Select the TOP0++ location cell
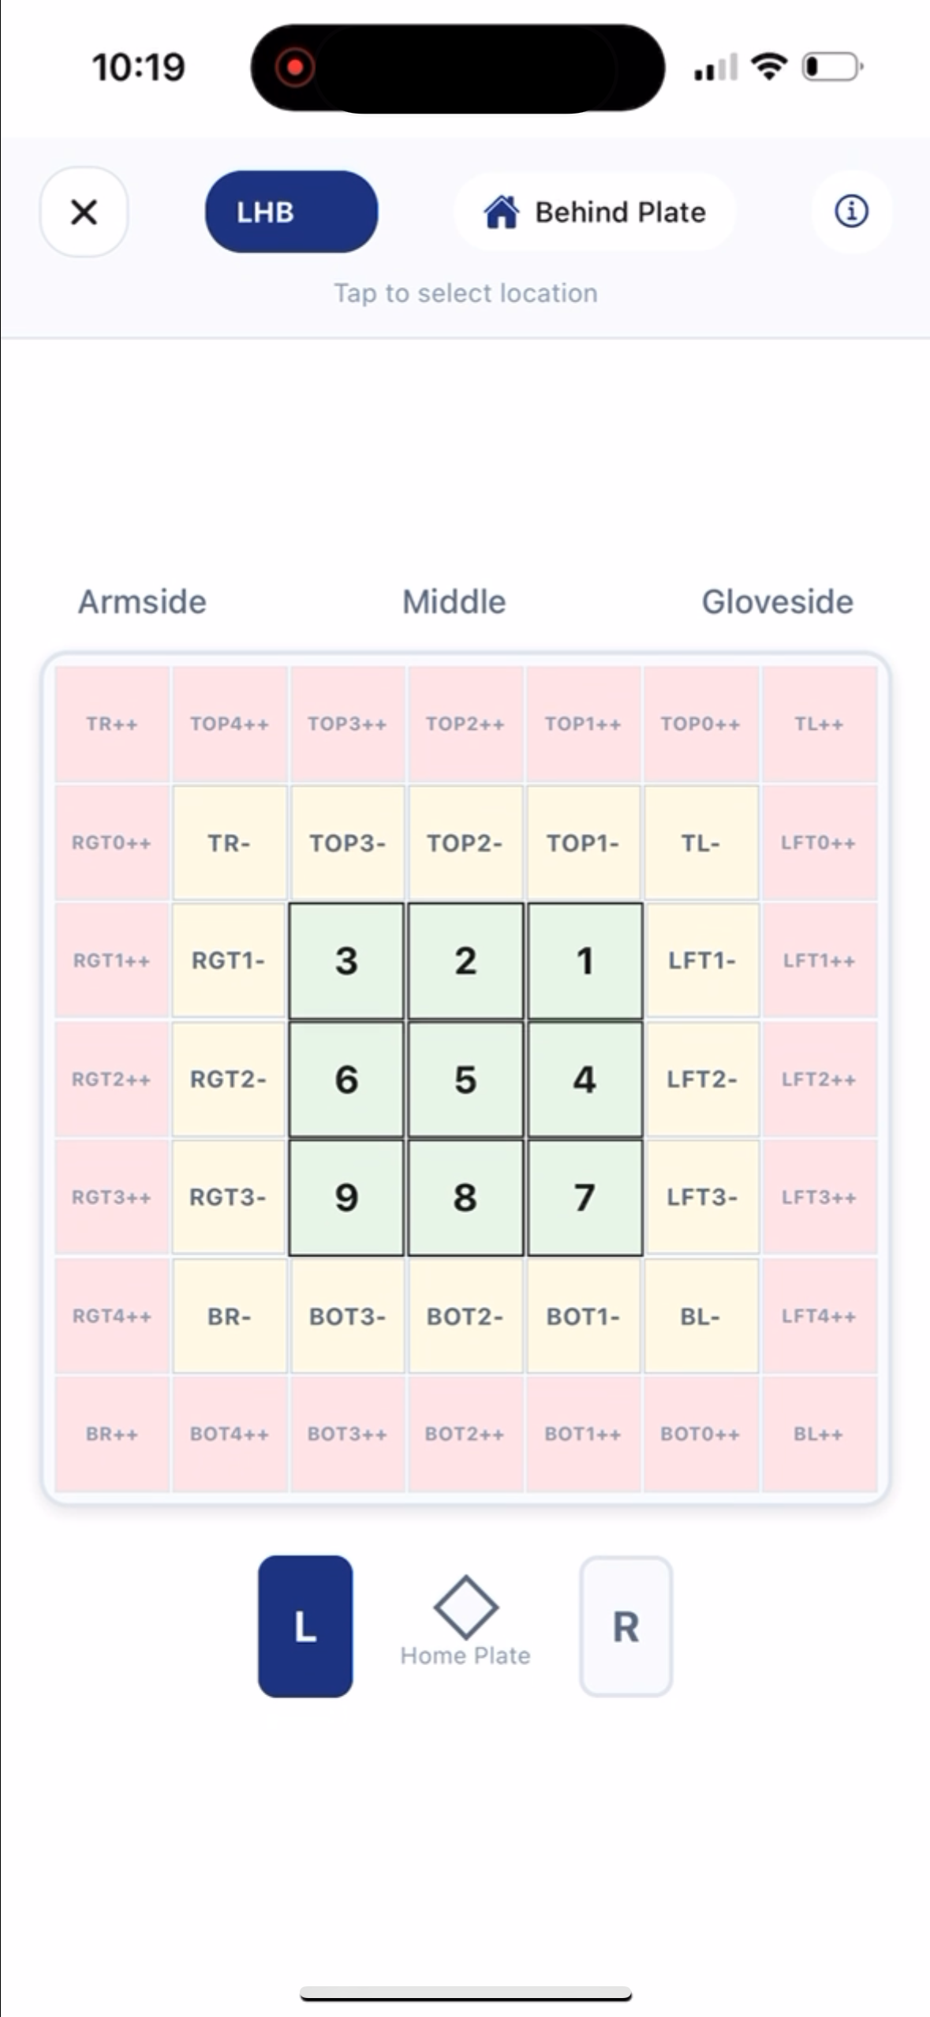Viewport: 930px width, 2017px height. pos(701,724)
